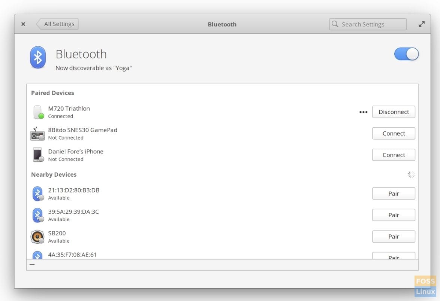Pair with the SB200 speaker

coord(394,237)
